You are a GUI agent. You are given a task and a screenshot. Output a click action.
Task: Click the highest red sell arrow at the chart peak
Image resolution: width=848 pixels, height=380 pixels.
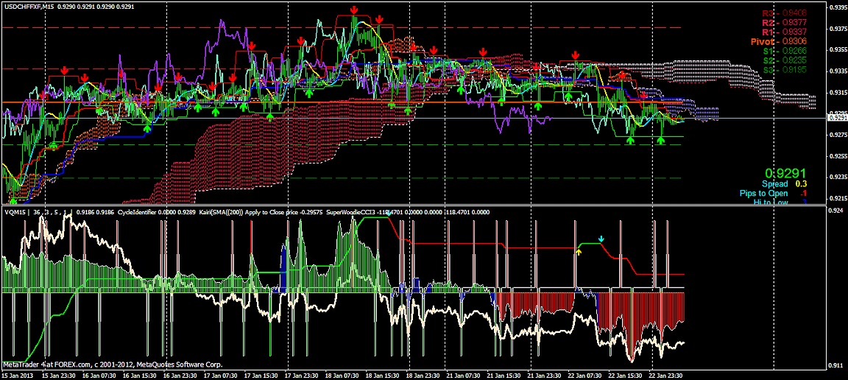point(354,10)
